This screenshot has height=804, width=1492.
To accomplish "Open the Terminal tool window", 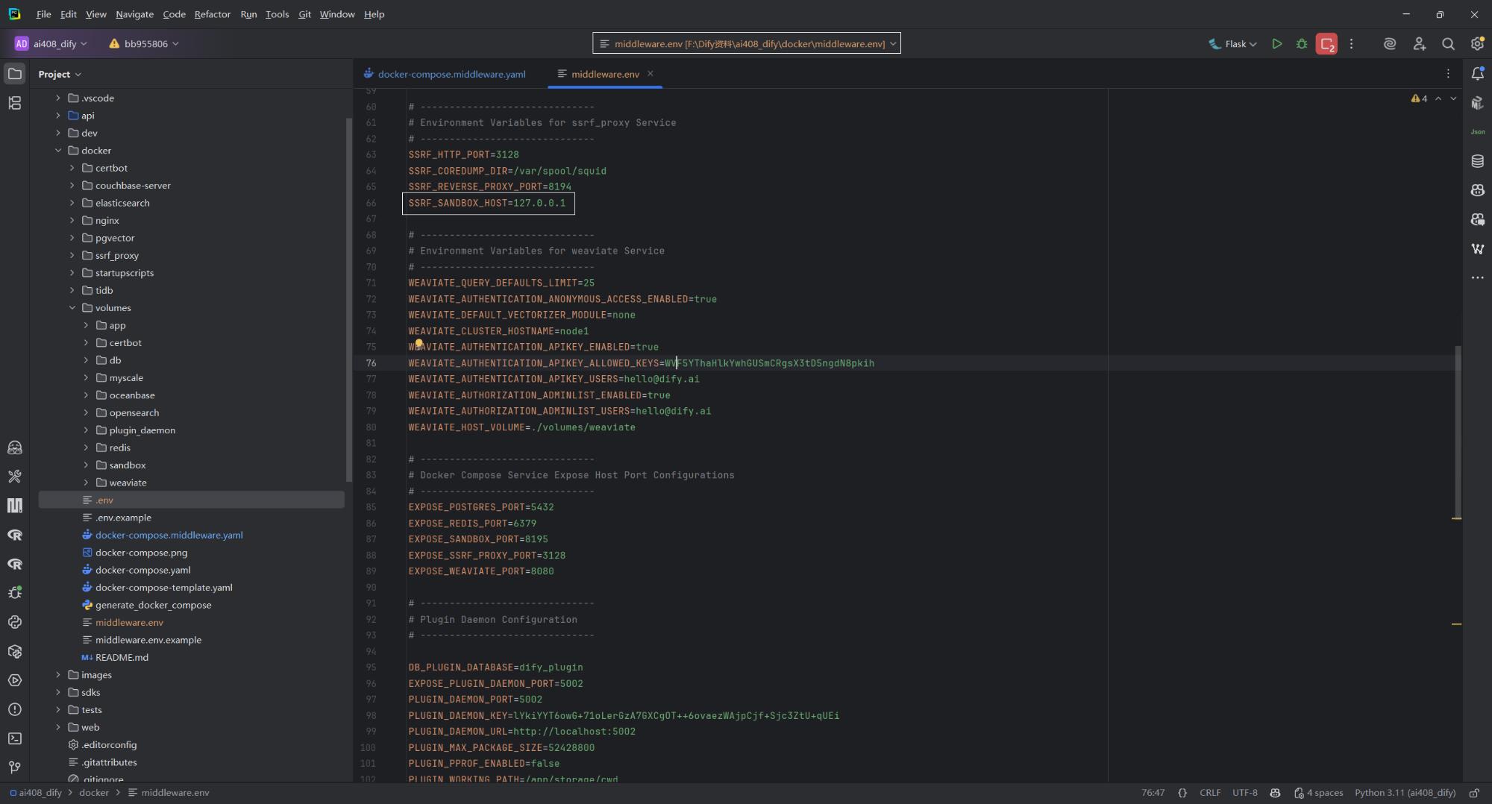I will [15, 738].
